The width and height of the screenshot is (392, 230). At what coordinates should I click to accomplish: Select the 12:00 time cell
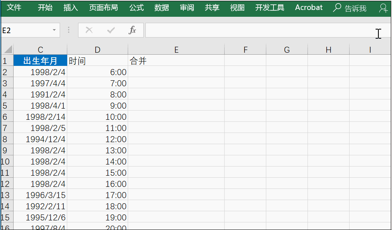click(x=98, y=139)
